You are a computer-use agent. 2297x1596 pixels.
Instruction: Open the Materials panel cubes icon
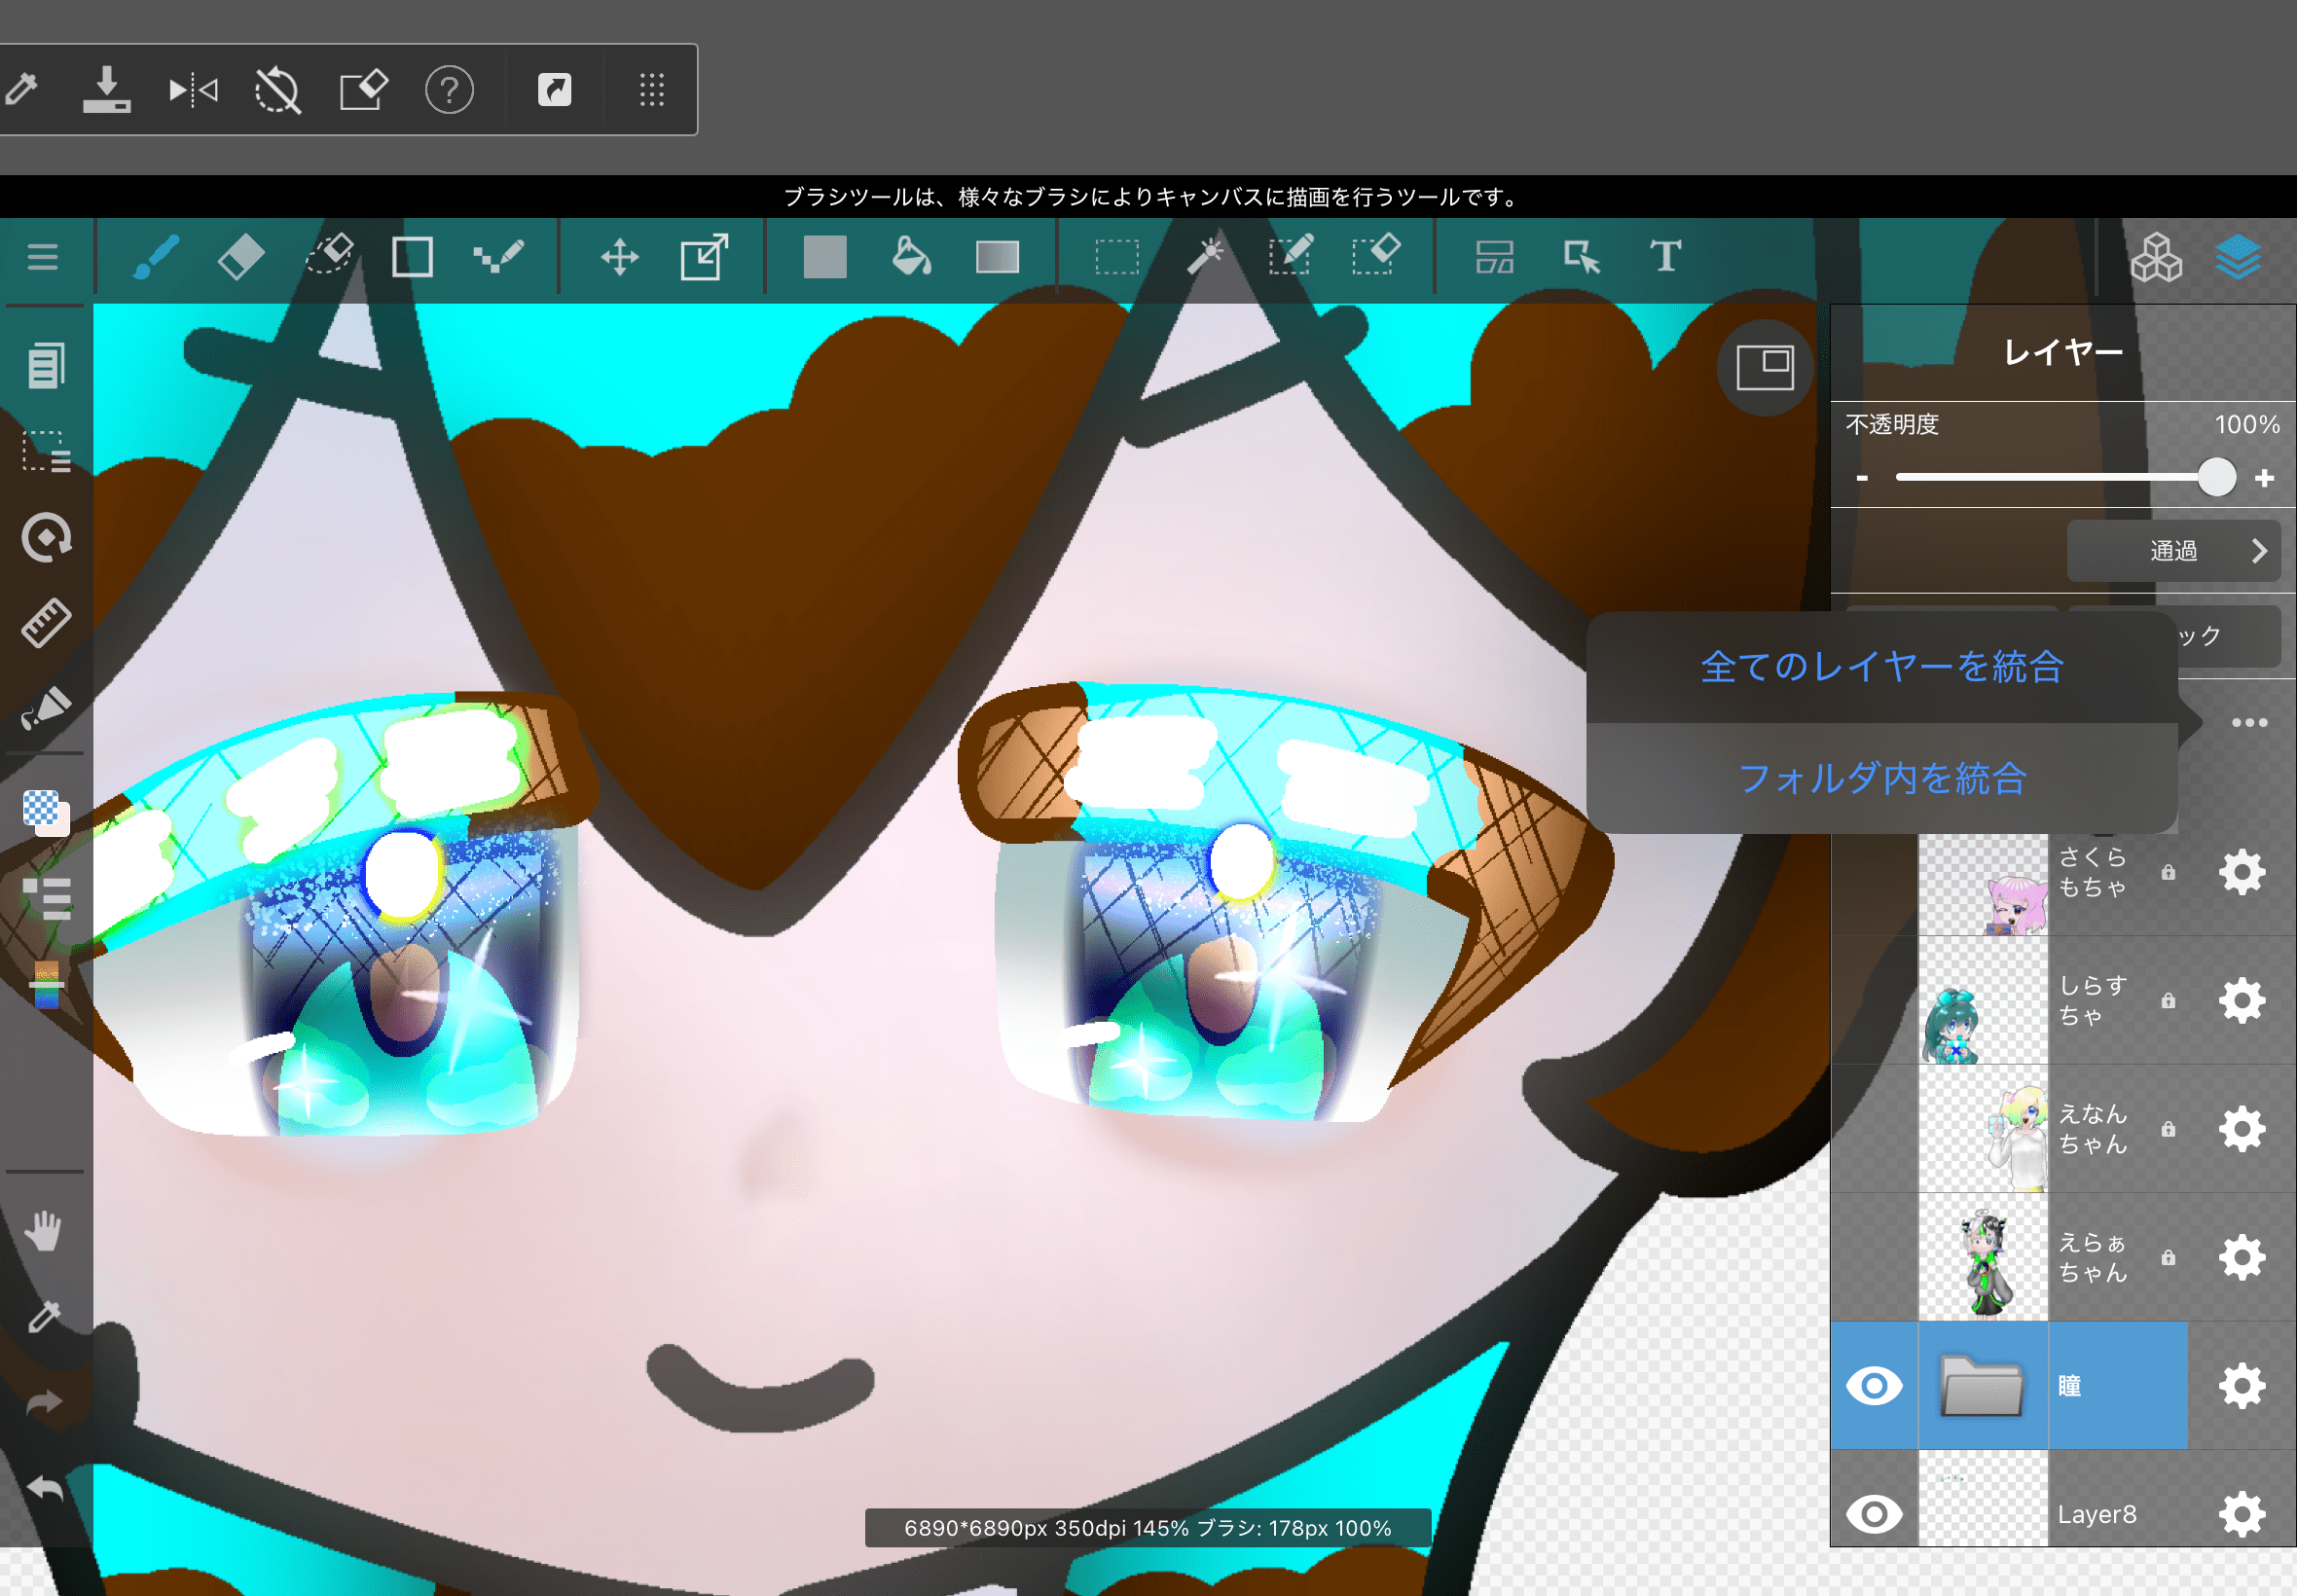point(2155,258)
